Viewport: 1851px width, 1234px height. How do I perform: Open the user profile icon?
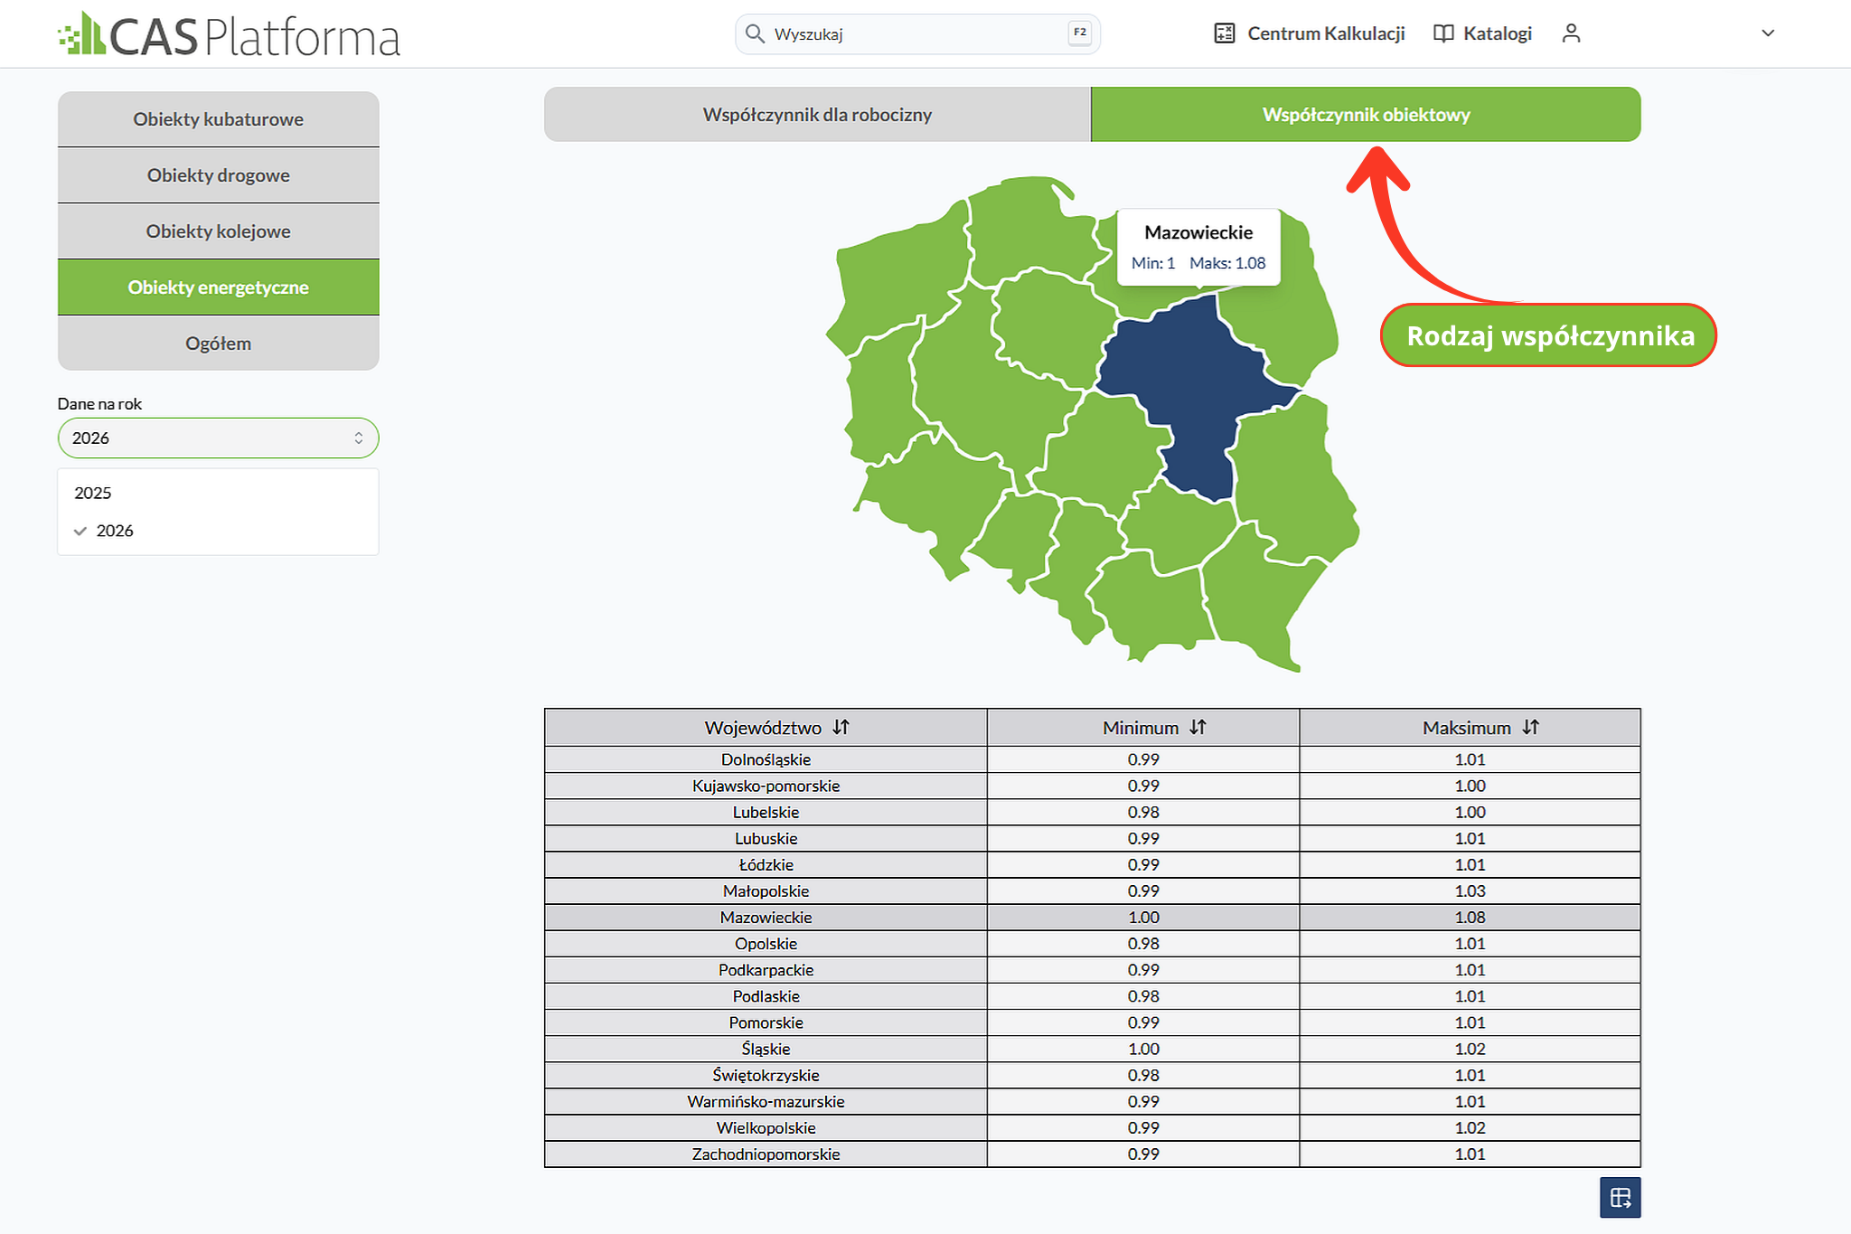pos(1571,33)
